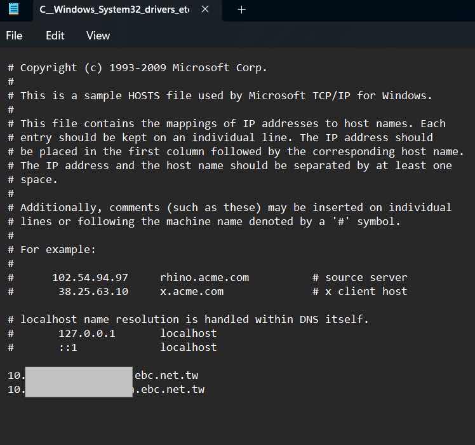
Task: Click the last '.ebc.net.tw' host entry
Action: 170,390
